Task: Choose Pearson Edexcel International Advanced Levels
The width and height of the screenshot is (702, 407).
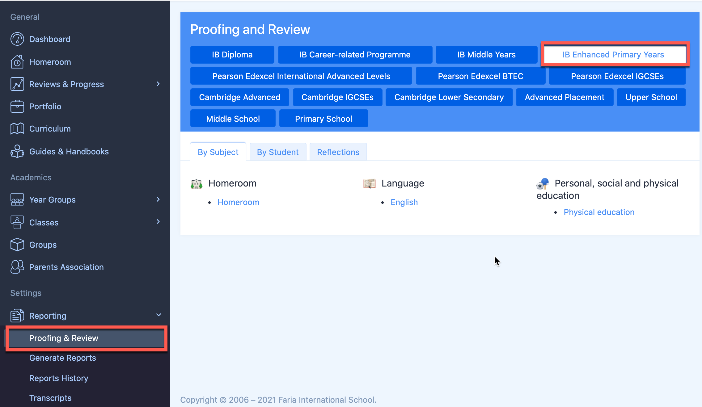Action: tap(301, 76)
